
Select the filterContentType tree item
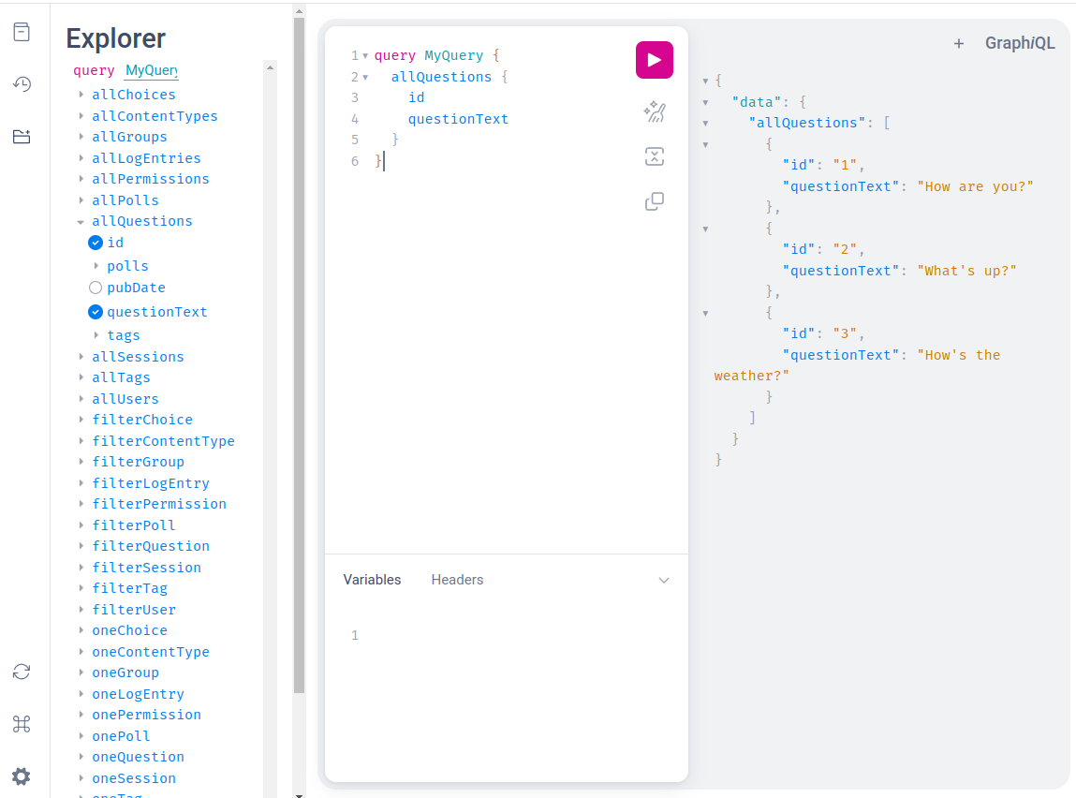[163, 441]
